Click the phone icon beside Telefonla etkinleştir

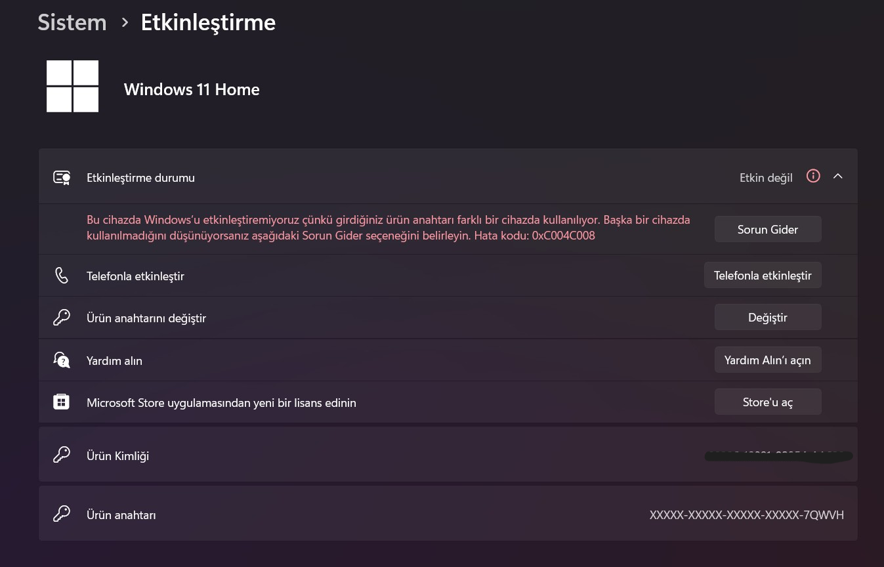62,276
